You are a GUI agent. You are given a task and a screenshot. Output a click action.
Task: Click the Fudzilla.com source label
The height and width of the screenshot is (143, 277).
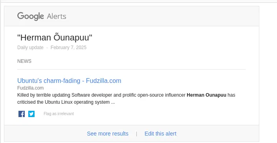pyautogui.click(x=30, y=88)
